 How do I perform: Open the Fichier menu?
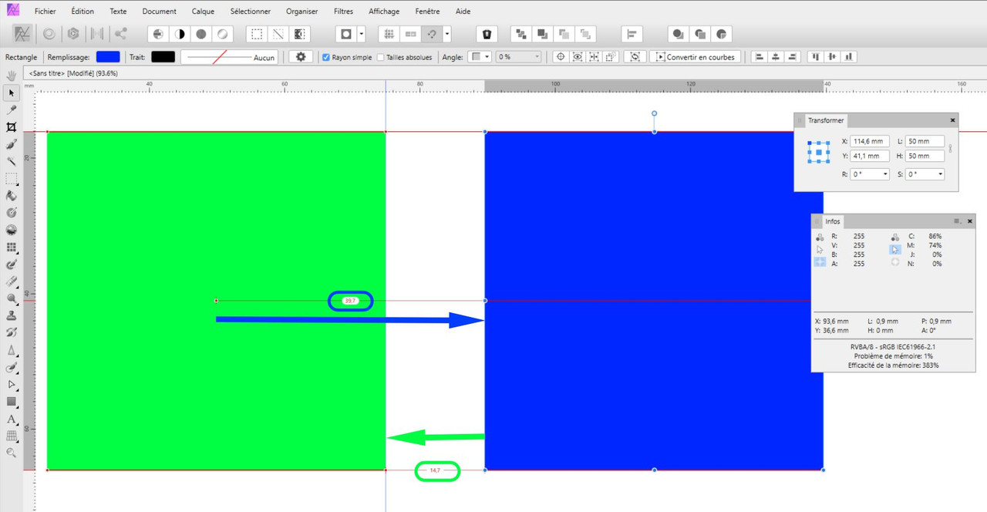pos(45,12)
